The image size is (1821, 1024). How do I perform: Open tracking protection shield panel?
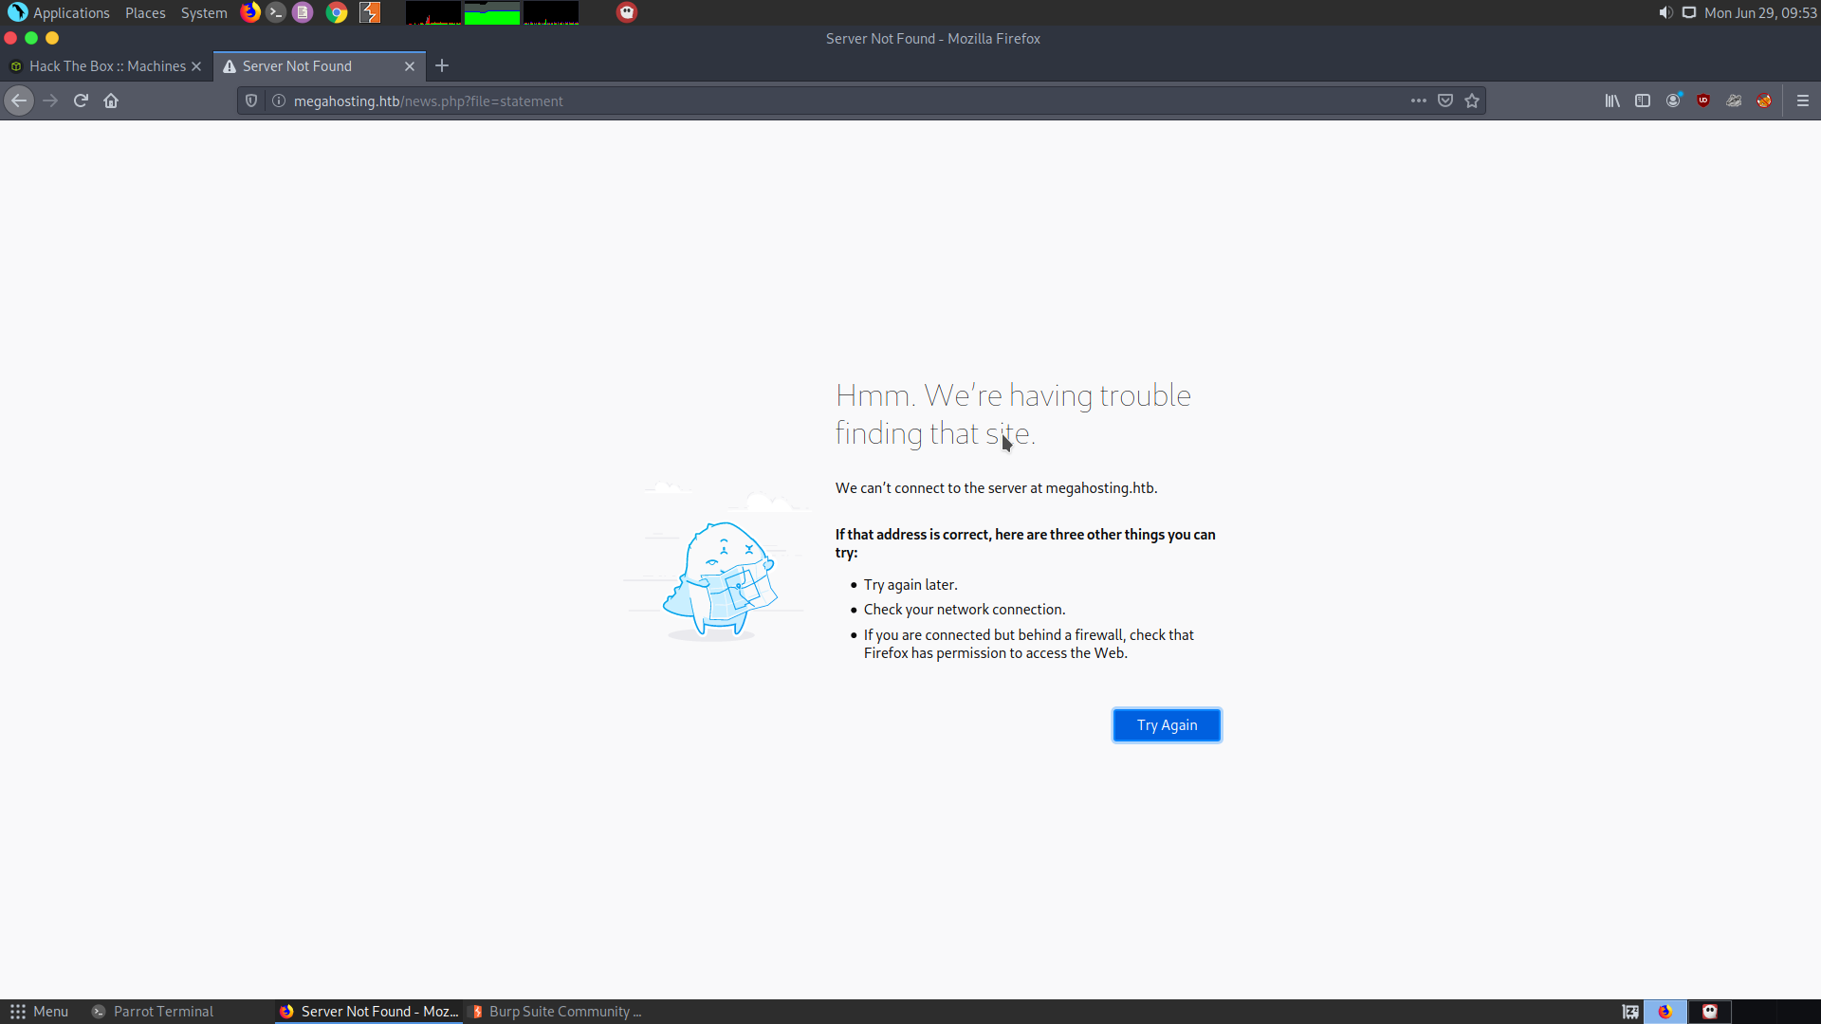point(251,101)
